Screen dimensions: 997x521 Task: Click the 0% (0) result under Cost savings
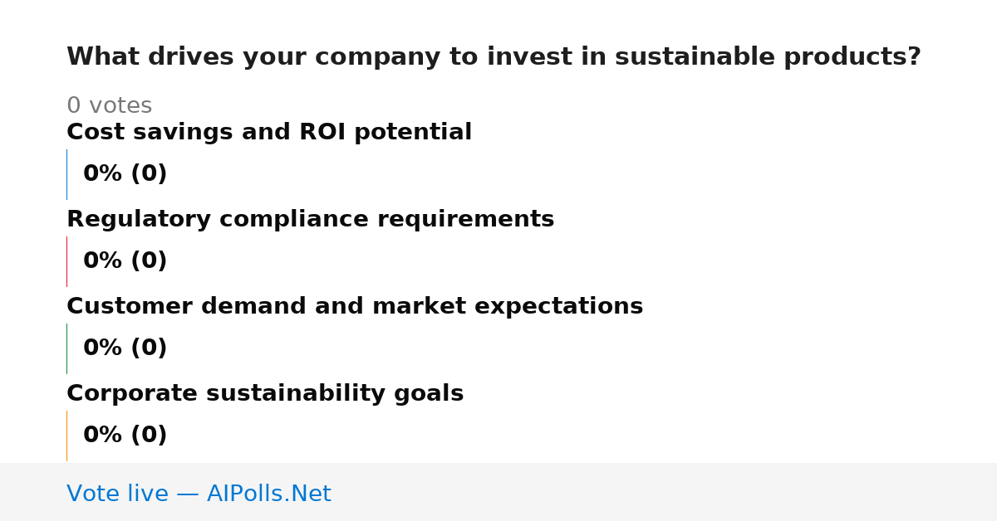[x=125, y=174]
